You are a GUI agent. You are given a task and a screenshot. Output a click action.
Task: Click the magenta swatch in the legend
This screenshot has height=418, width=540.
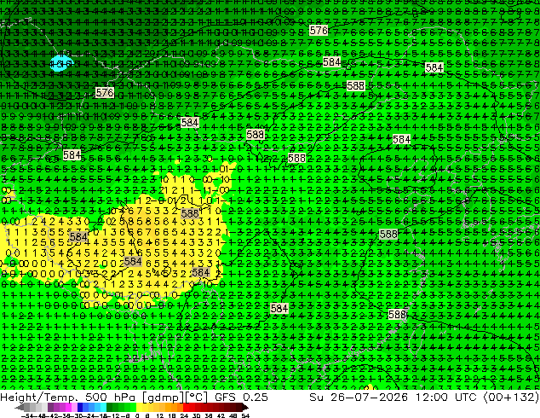[x=68, y=407]
